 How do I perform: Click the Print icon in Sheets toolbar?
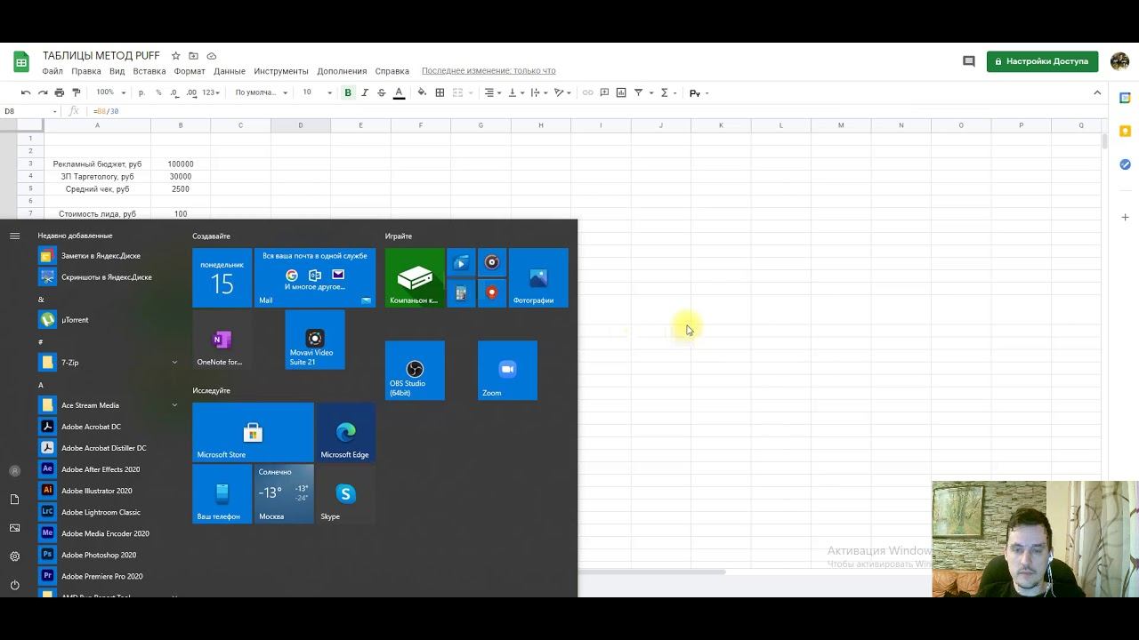pyautogui.click(x=60, y=92)
